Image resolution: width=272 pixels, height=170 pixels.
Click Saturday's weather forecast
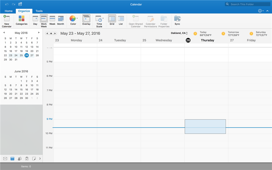click(x=258, y=34)
